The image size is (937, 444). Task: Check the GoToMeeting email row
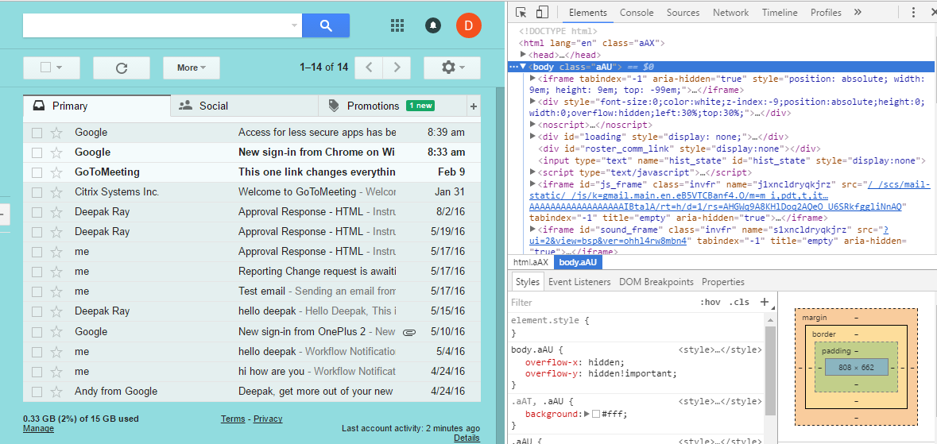(37, 172)
